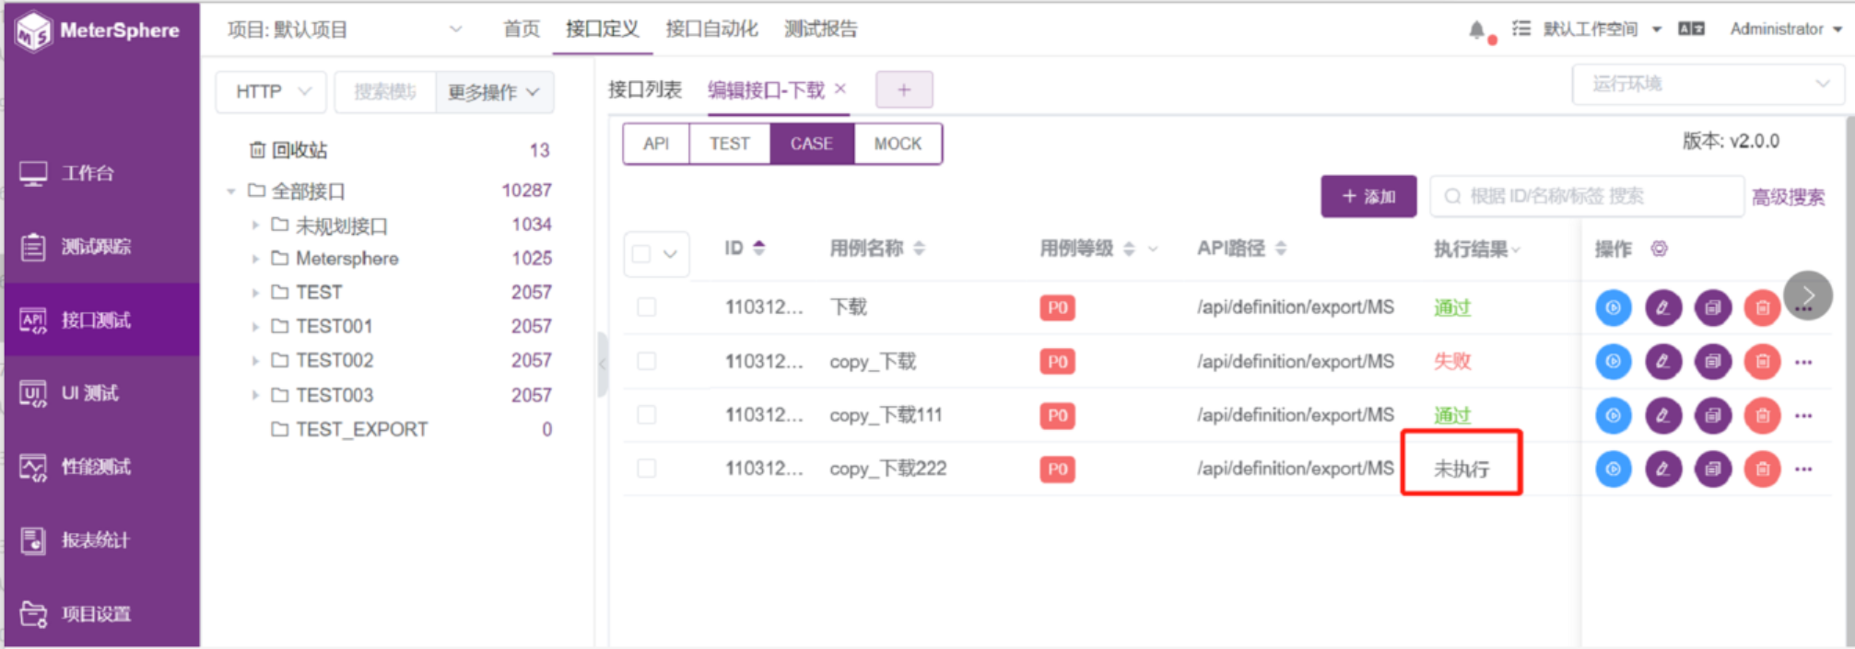Delete the 下载 case with trash icon
The height and width of the screenshot is (649, 1855).
(1762, 307)
